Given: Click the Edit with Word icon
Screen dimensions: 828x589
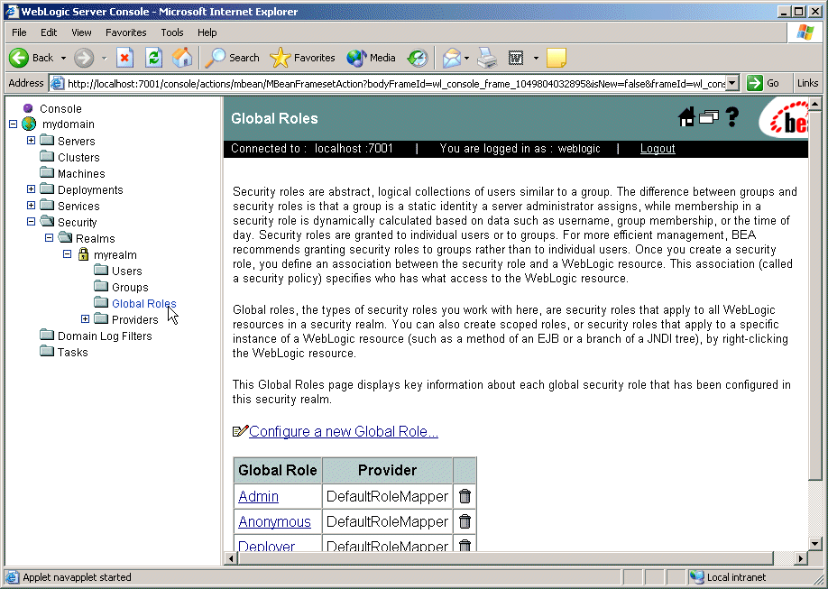Looking at the screenshot, I should 516,58.
